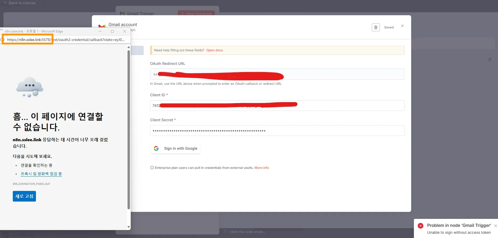Viewport: 498px width, 238px height.
Task: Open More info link about external vaults
Action: 262,168
